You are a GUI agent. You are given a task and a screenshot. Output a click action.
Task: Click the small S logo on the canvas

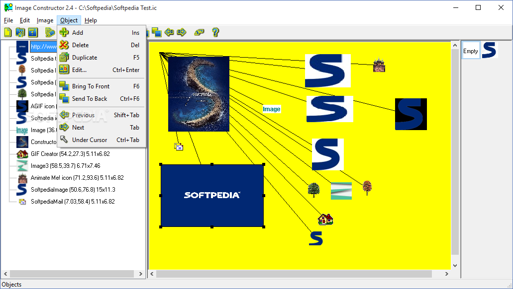coord(316,238)
